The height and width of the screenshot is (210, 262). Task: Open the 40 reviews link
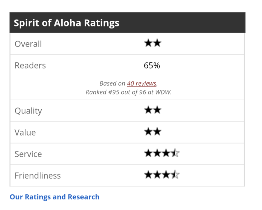[x=142, y=83]
